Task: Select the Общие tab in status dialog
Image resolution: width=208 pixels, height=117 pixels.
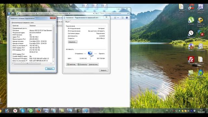Action: point(67,22)
